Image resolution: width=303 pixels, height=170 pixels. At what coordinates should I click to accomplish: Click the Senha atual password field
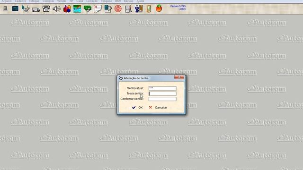coord(162,88)
